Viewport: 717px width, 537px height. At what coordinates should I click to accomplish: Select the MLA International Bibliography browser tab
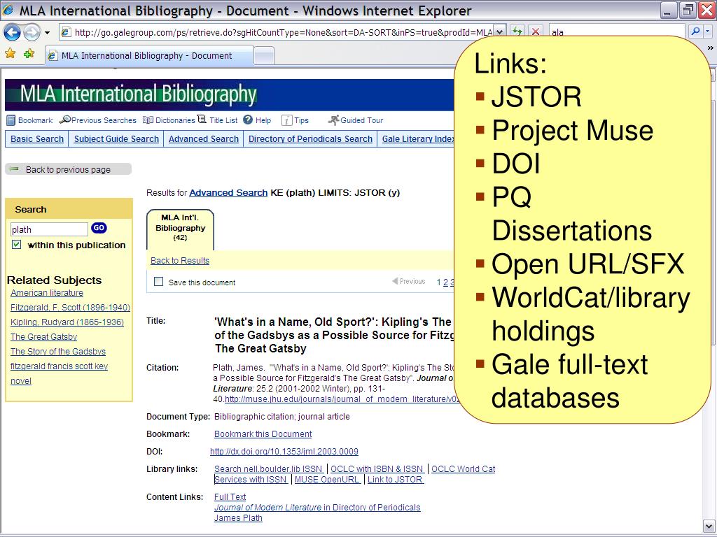tap(149, 56)
